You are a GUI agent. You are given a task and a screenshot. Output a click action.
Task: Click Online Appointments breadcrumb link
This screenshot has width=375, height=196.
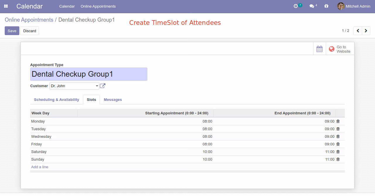click(x=29, y=20)
